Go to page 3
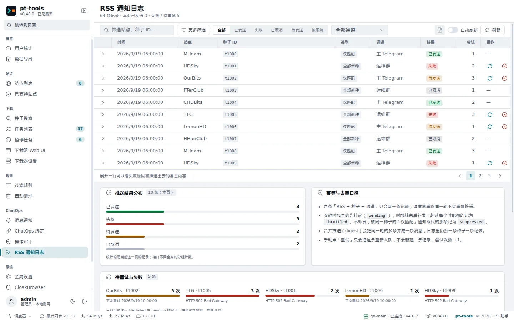 point(489,176)
